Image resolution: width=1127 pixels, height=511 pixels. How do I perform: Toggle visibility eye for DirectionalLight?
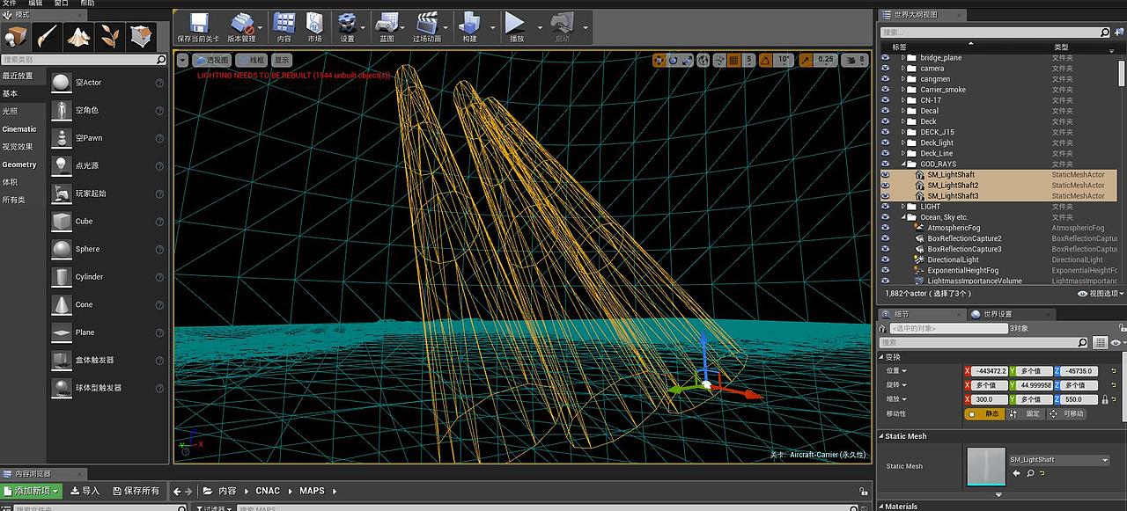(x=886, y=260)
